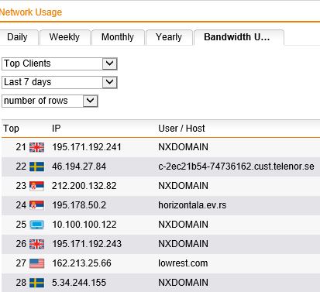
Task: Sort by the User / Host column header
Action: (181, 129)
